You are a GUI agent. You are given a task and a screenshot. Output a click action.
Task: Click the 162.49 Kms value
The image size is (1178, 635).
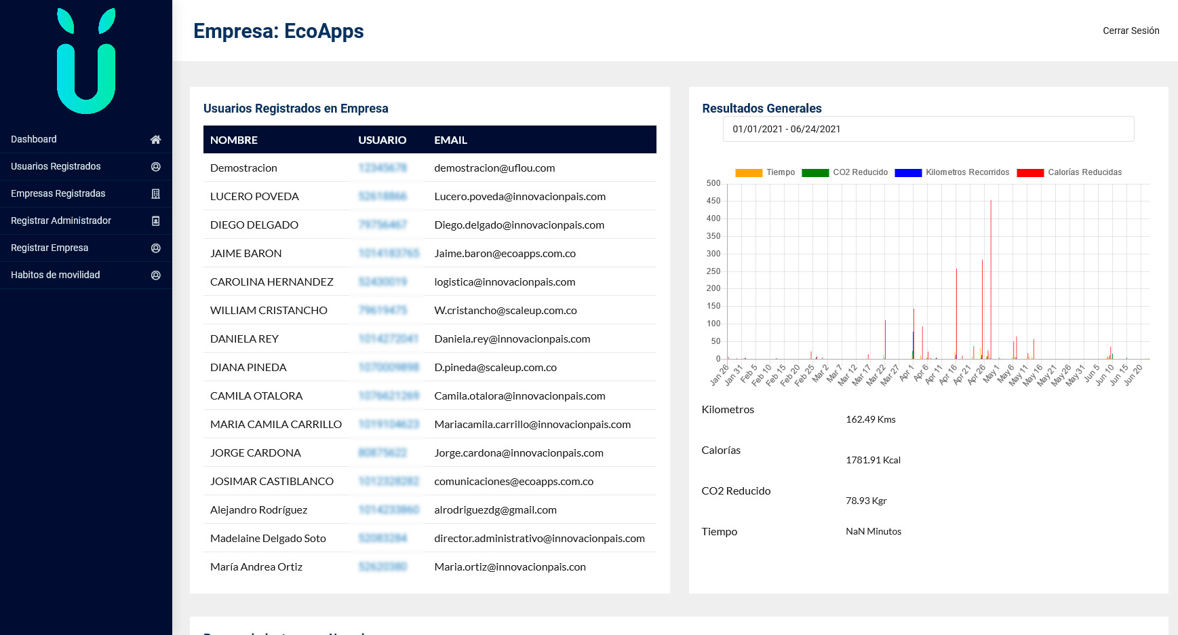870,419
